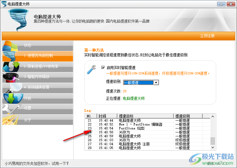Toggle 启用实时智能提速 checkbox

103,68
